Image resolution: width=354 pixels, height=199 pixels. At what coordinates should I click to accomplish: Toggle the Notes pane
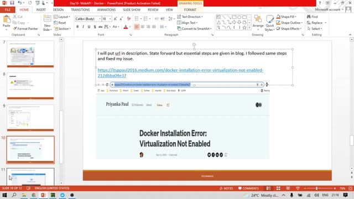pos(226,188)
